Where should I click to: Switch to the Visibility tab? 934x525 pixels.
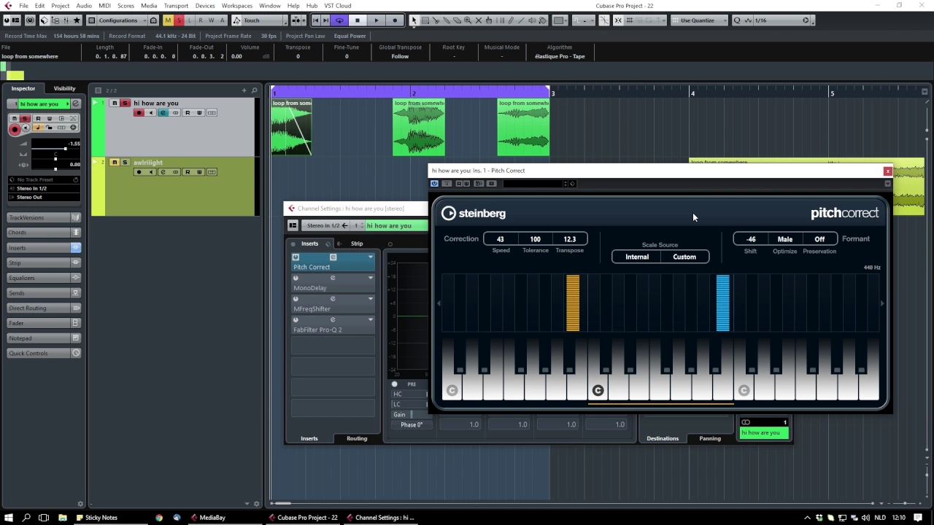(x=64, y=88)
